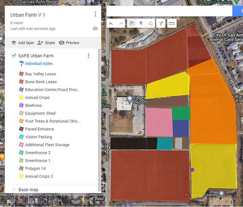Click the blue search button
Screen dimensions: 243x207
[238, 11]
